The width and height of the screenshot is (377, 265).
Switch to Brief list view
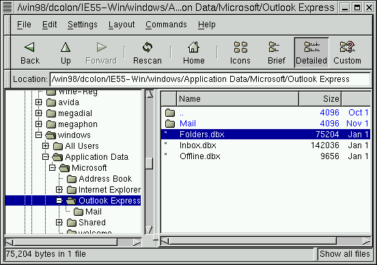pyautogui.click(x=274, y=47)
